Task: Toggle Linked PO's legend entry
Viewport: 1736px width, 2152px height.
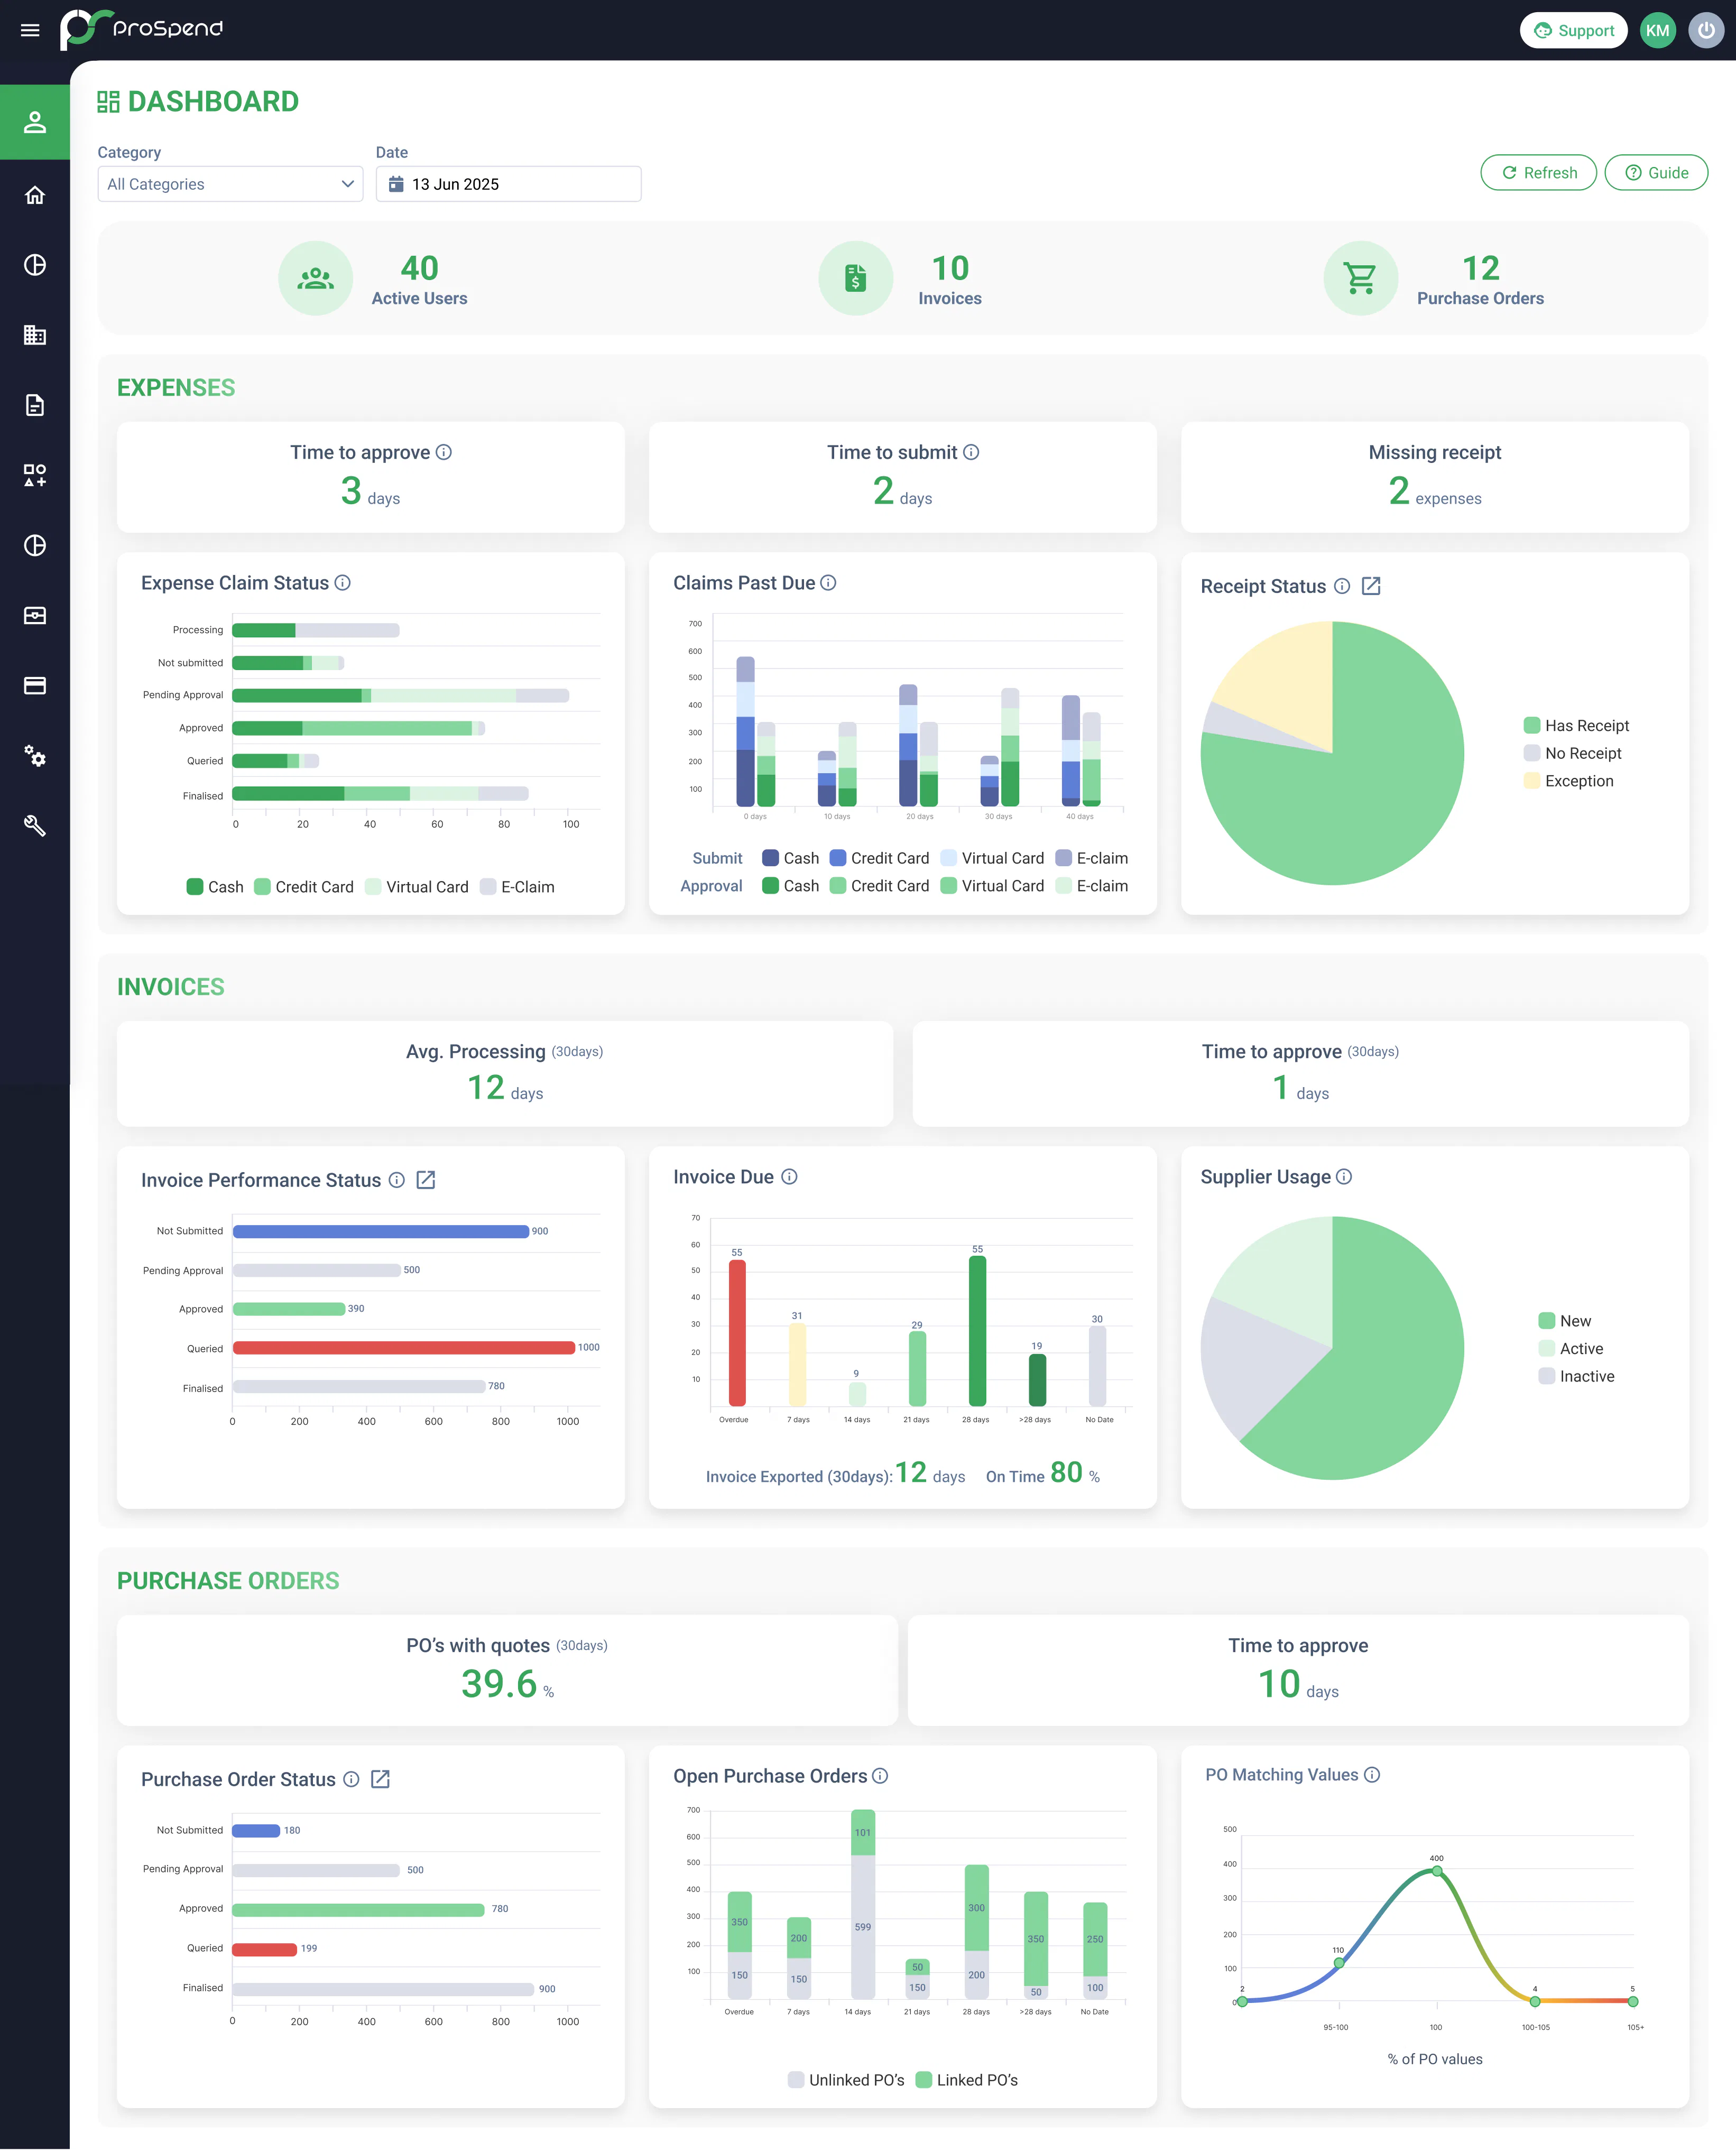Action: [967, 2080]
